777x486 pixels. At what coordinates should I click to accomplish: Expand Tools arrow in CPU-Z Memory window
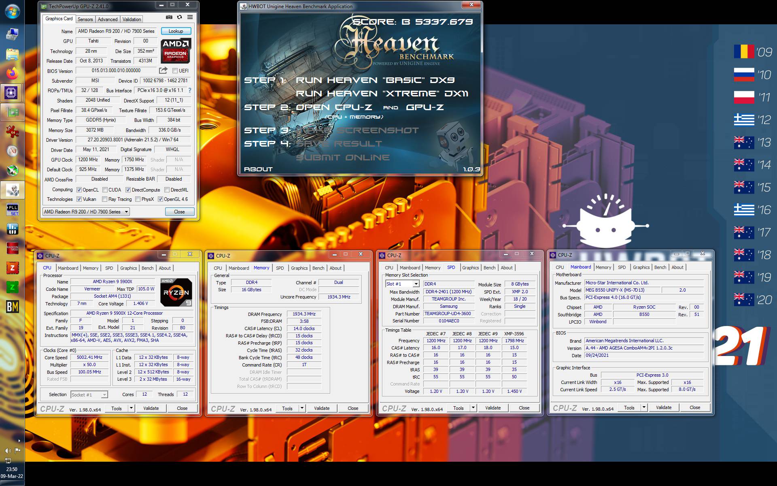pyautogui.click(x=302, y=408)
